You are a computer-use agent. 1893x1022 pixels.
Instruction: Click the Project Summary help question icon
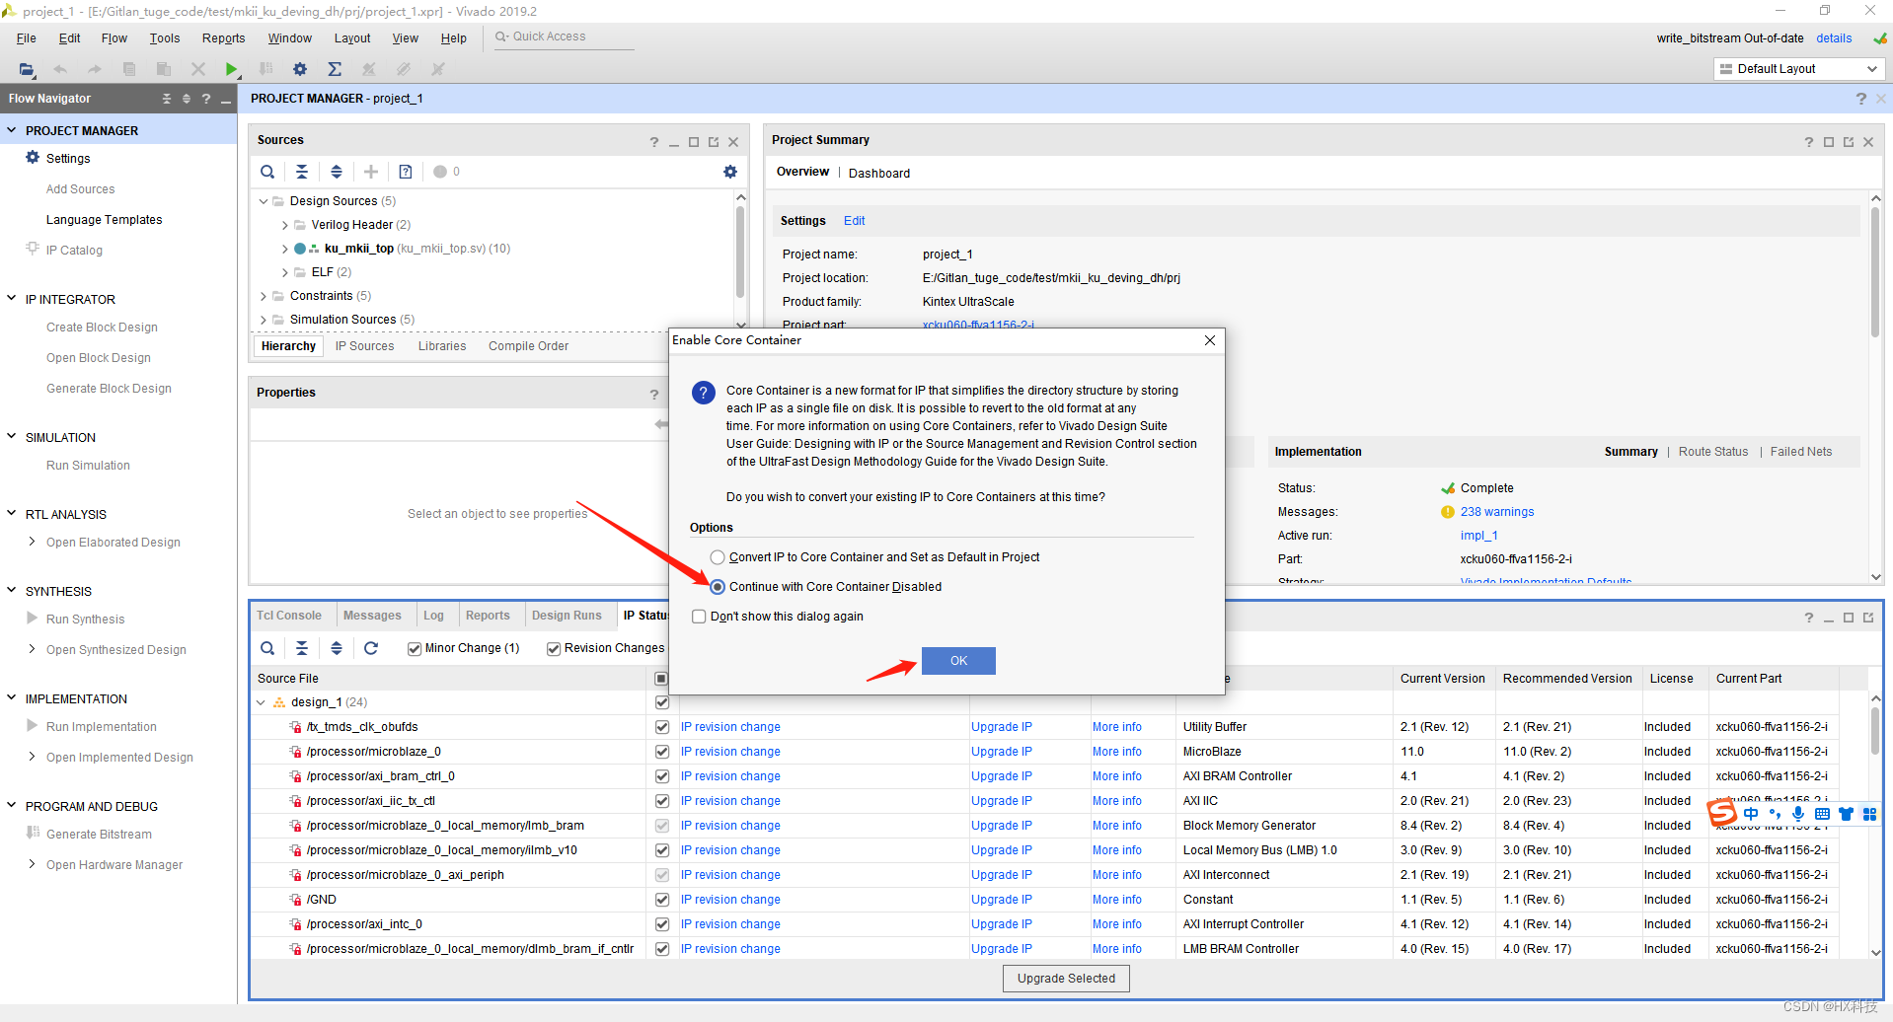(x=1809, y=142)
